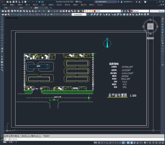This screenshot has height=145, width=165.
Task: Toggle ortho mode in status bar
Action: (107, 143)
